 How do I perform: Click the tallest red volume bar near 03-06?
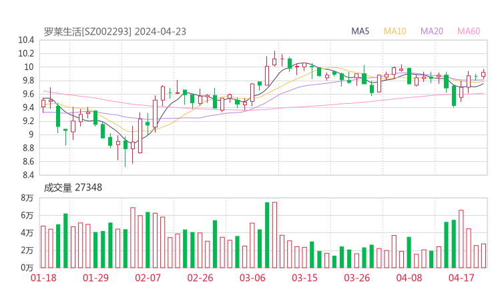point(274,235)
